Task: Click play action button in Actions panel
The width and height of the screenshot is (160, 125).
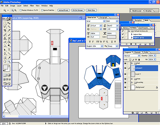Action: [x=136, y=44]
